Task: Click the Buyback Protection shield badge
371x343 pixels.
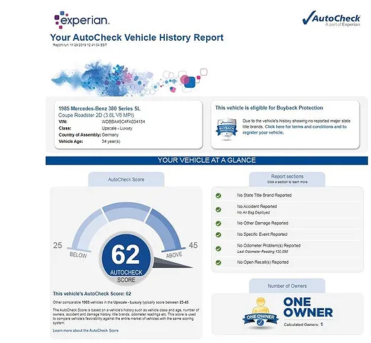Action: [x=226, y=129]
